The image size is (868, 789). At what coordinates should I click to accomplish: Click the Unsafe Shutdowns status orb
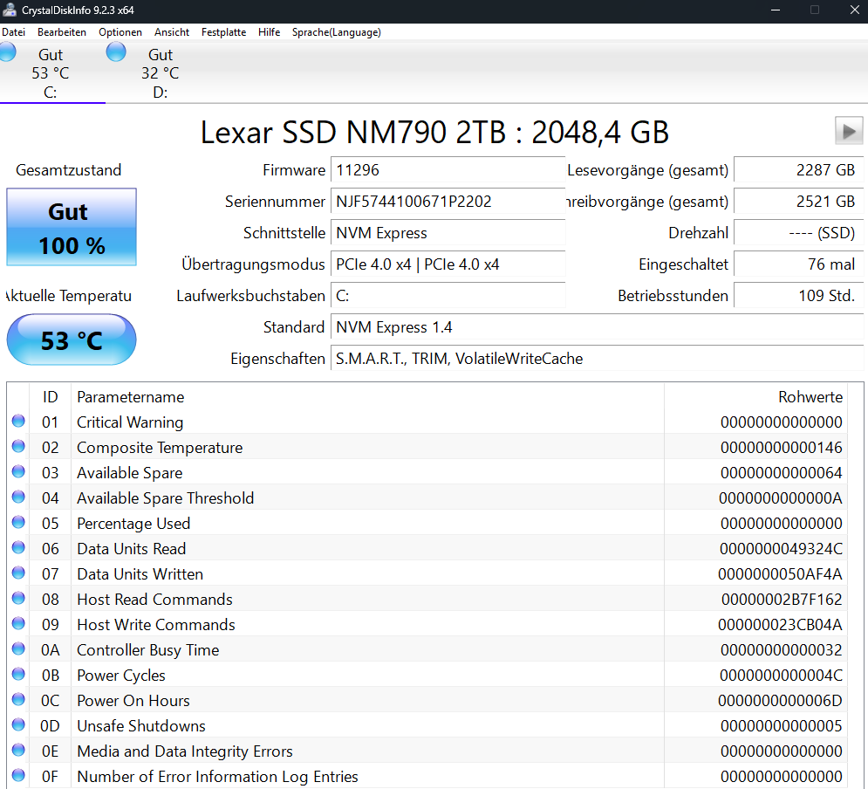click(18, 724)
